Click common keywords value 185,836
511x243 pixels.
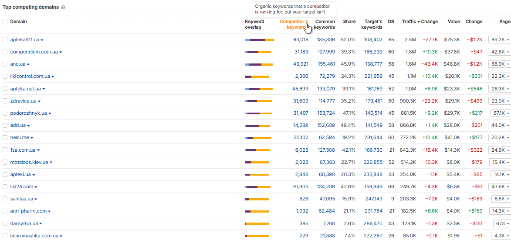326,40
